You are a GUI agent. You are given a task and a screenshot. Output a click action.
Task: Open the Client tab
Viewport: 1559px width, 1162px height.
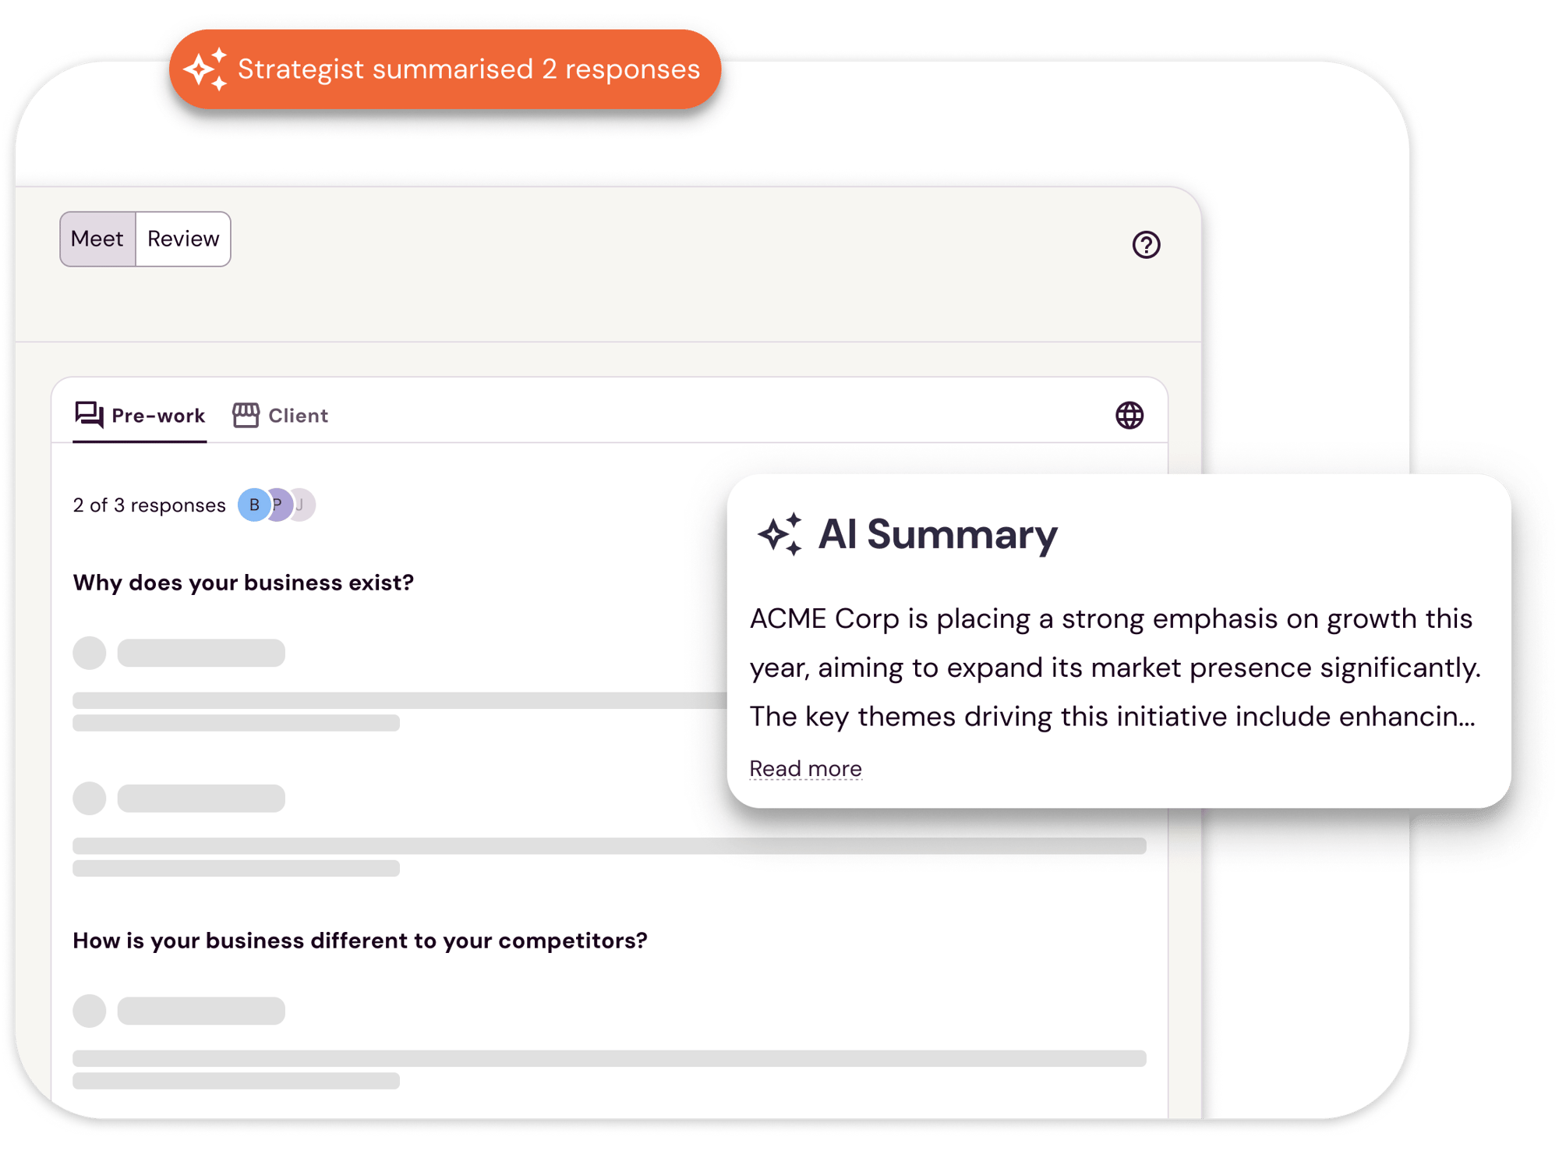tap(298, 416)
